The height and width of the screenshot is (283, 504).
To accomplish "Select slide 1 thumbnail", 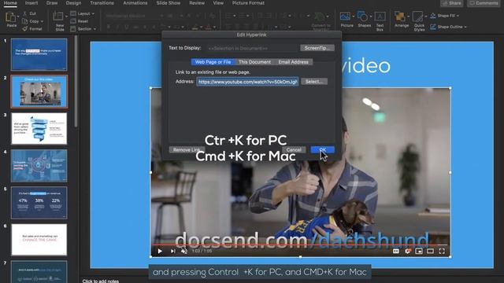I will coord(39,54).
